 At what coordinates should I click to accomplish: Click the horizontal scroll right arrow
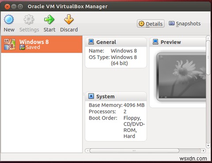[x=204, y=151]
